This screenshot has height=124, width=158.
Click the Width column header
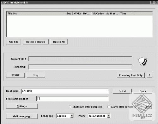pyautogui.click(x=77, y=13)
